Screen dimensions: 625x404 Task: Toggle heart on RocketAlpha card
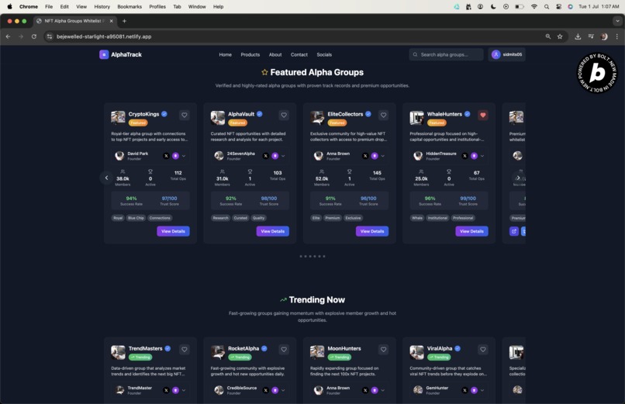click(x=284, y=350)
